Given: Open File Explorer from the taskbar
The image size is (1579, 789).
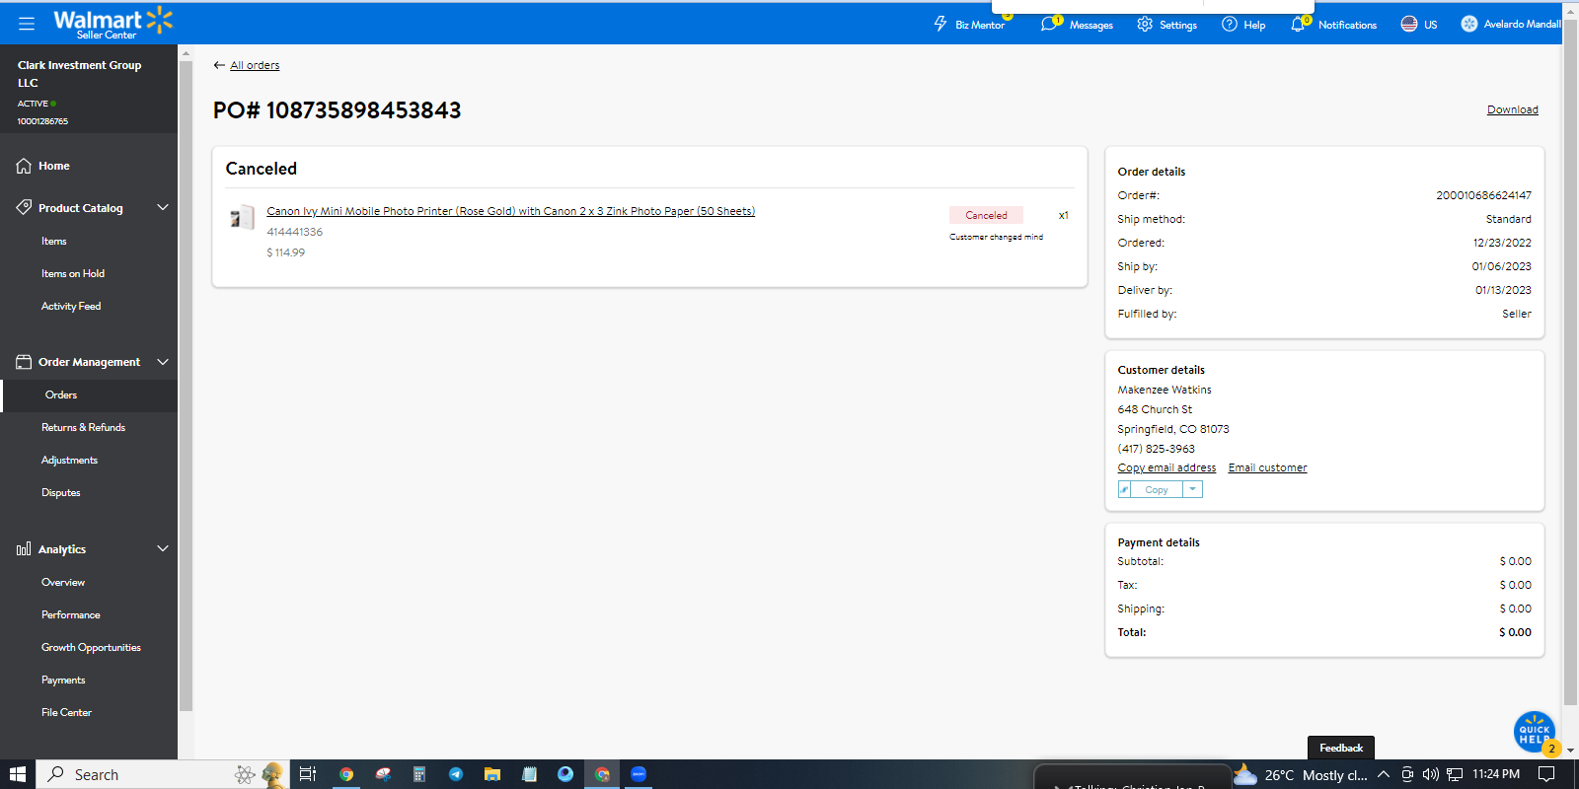Looking at the screenshot, I should click(492, 774).
